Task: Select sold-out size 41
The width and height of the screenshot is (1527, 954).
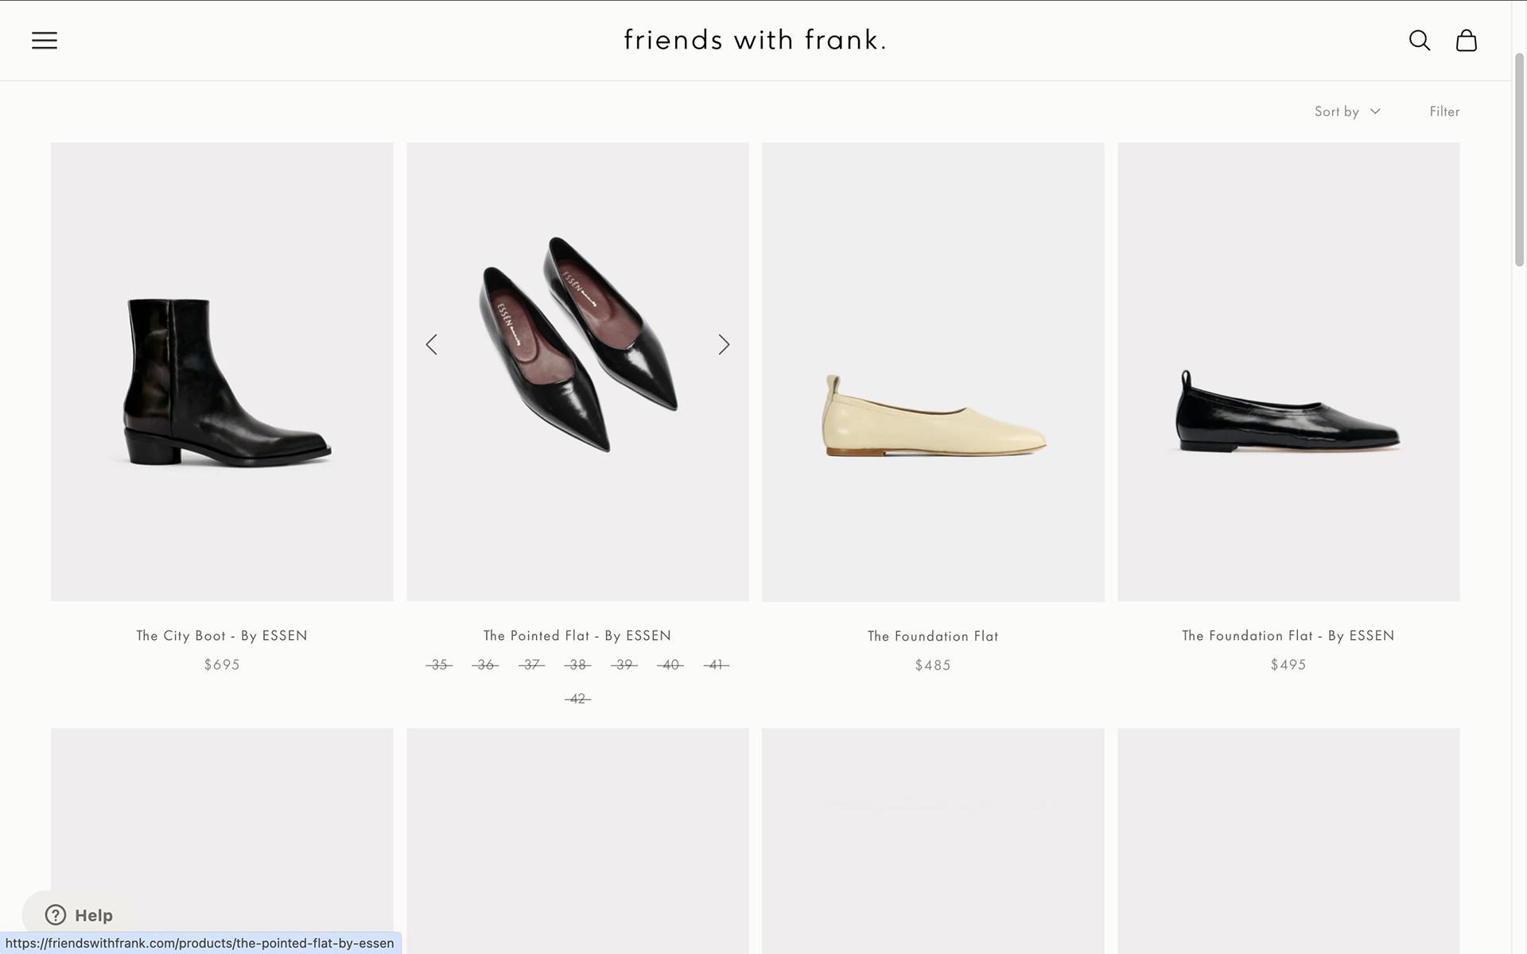Action: coord(717,665)
